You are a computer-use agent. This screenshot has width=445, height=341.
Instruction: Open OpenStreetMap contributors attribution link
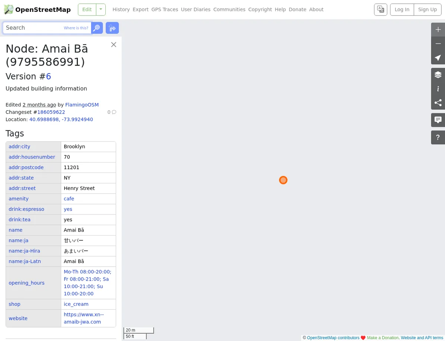(x=333, y=338)
